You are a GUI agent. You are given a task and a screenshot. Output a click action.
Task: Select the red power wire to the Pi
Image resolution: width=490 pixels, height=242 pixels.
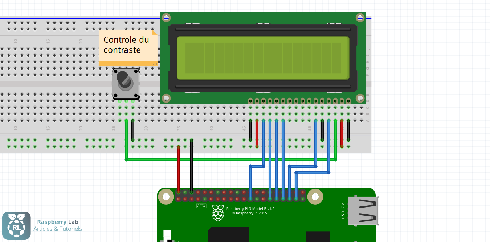tap(179, 170)
